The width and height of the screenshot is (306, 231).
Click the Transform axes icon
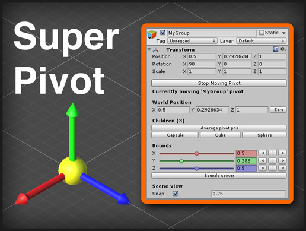click(156, 49)
